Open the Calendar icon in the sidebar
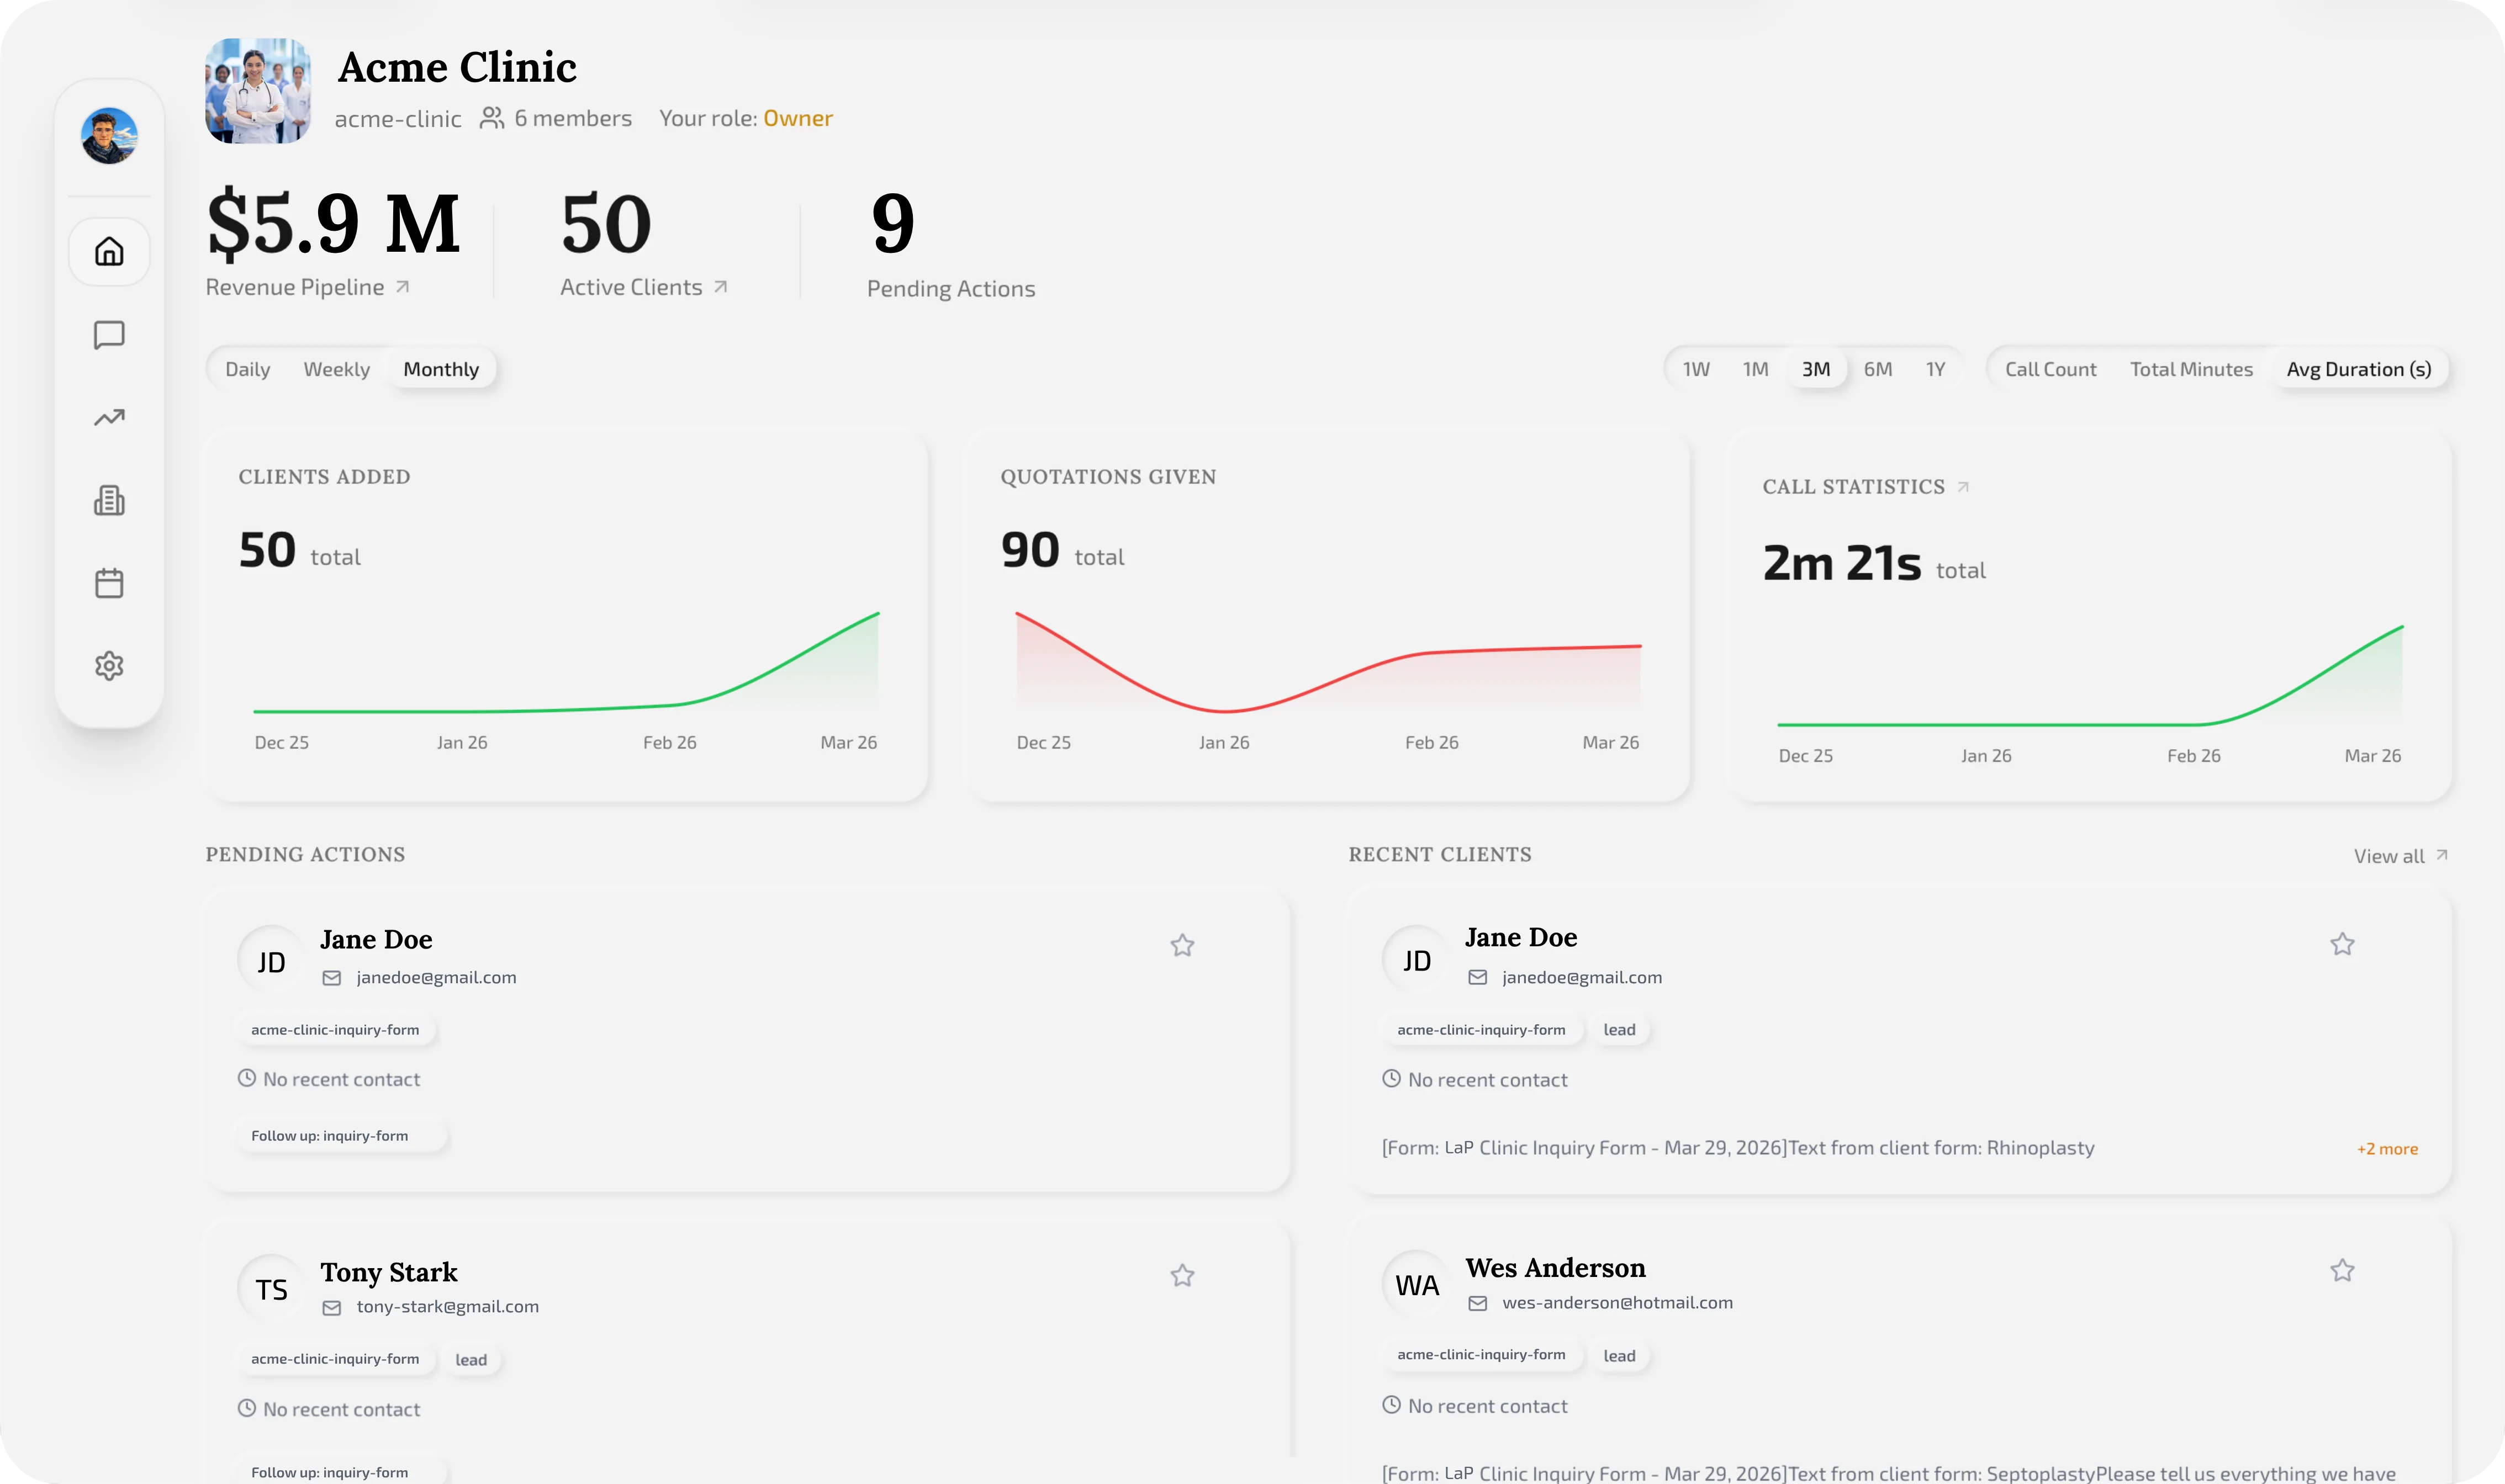Image resolution: width=2505 pixels, height=1484 pixels. [x=109, y=582]
